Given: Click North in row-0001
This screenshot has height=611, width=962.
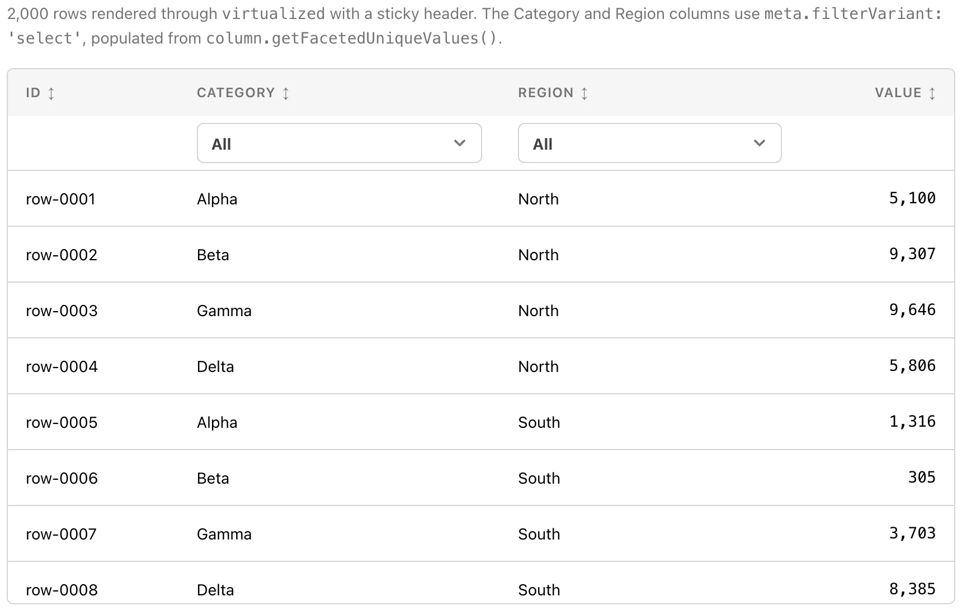Looking at the screenshot, I should pyautogui.click(x=539, y=199).
